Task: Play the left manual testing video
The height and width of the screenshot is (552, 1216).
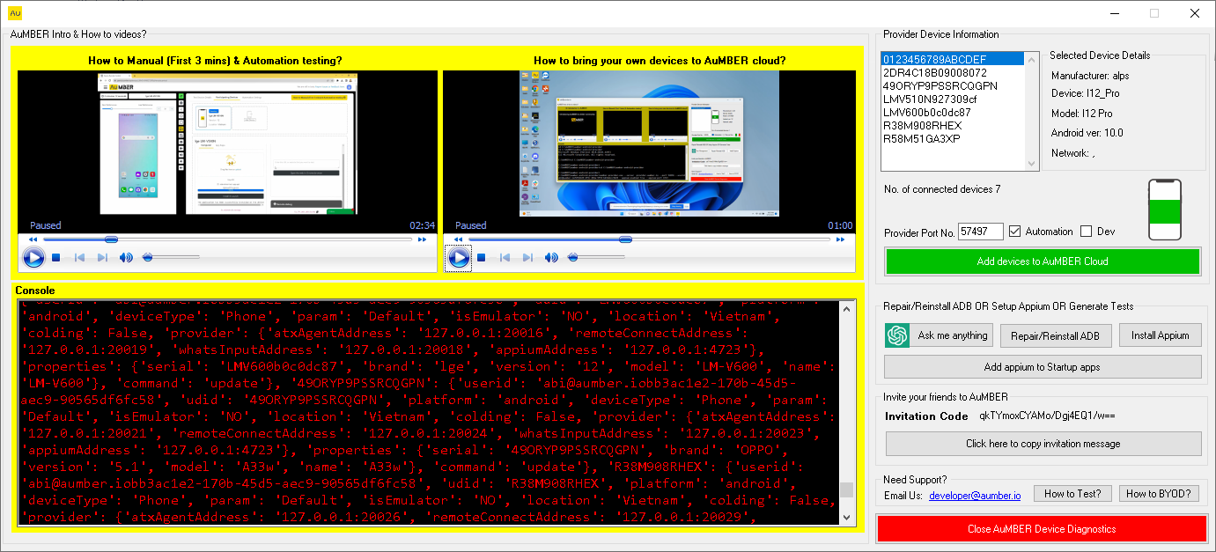Action: (x=33, y=258)
